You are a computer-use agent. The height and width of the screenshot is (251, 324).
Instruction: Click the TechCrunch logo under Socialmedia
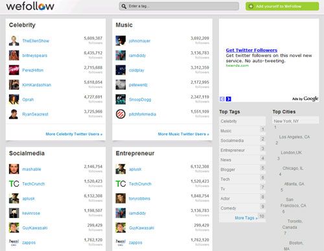tap(14, 184)
